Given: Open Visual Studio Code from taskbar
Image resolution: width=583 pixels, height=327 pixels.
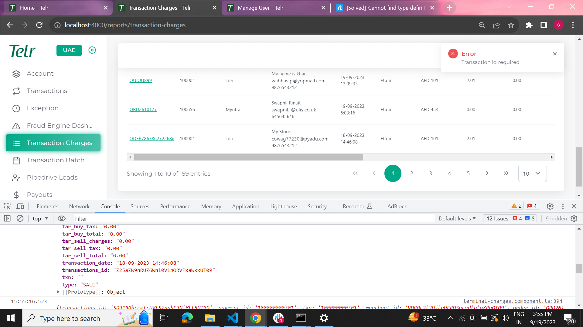Looking at the screenshot, I should pos(233,318).
